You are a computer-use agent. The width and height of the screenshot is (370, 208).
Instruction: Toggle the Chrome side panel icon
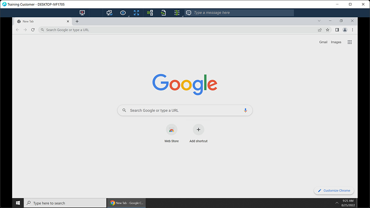pos(337,30)
